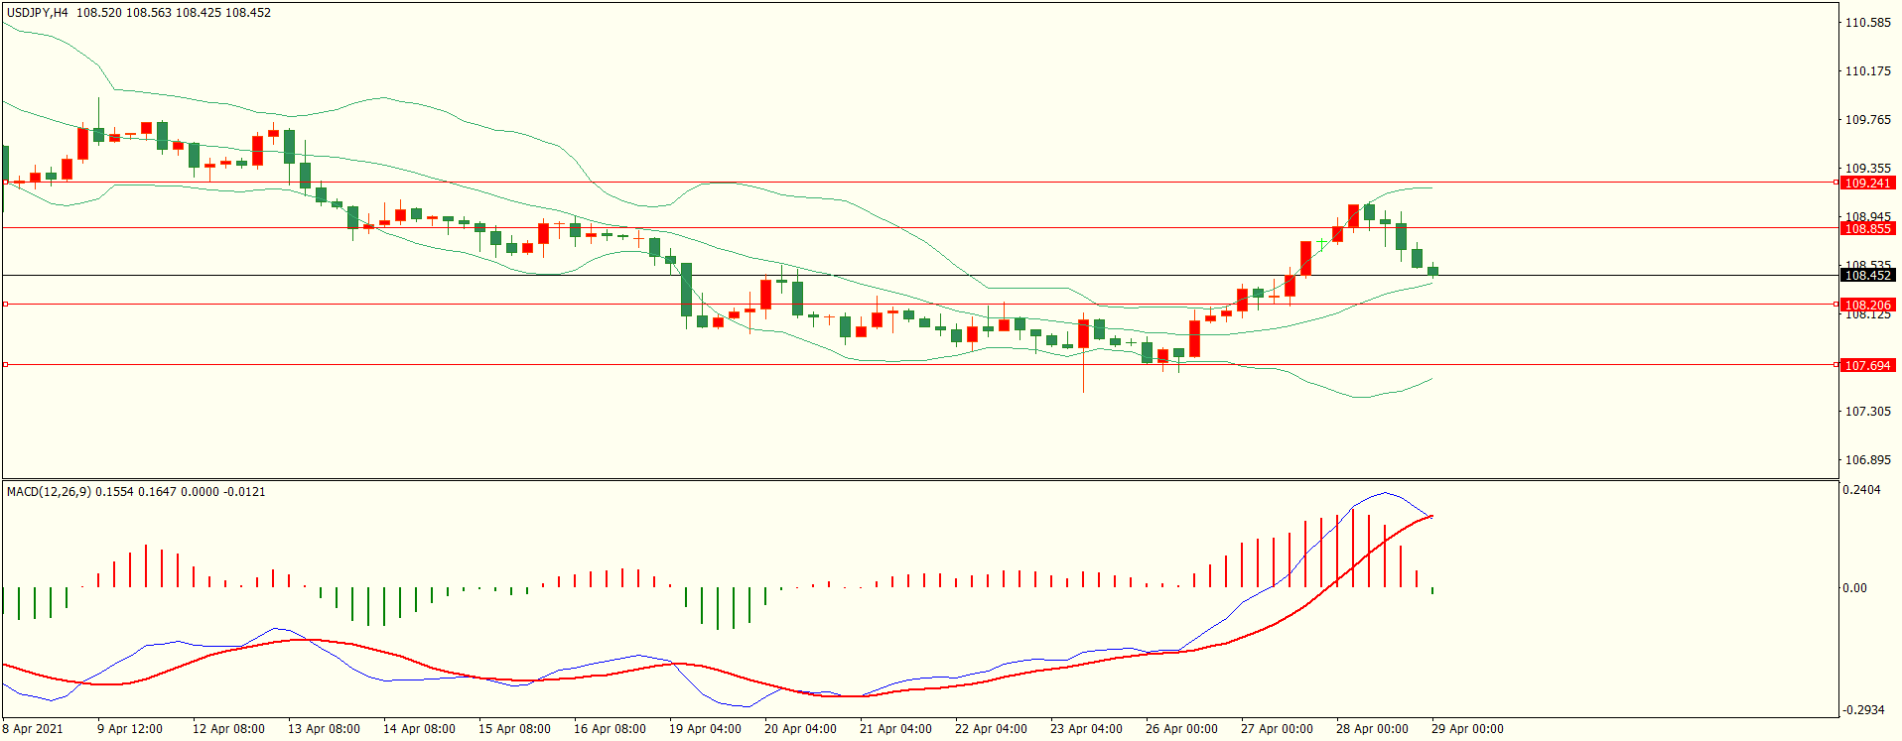Click the 19 Apr 04:00 time label
Viewport: 1902px width, 741px height.
pos(705,729)
